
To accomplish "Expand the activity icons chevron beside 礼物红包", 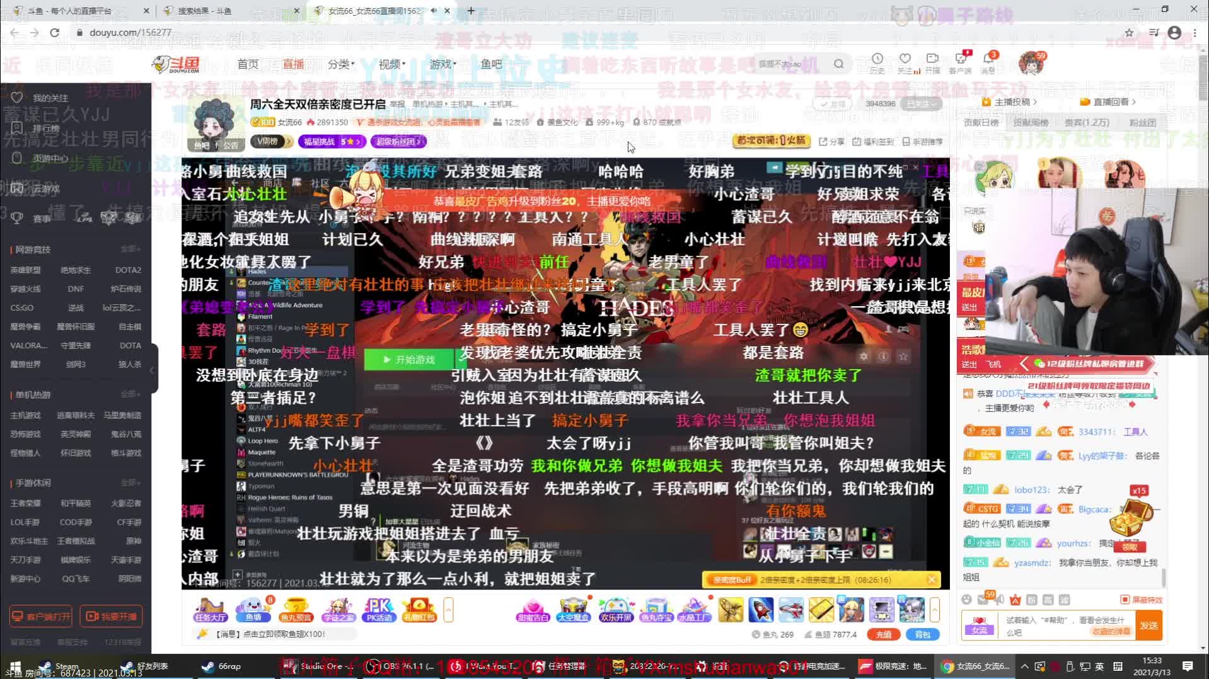I will (448, 610).
